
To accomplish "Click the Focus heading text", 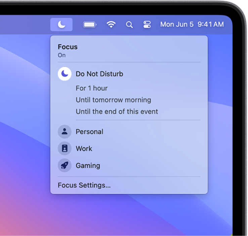I will tap(68, 47).
